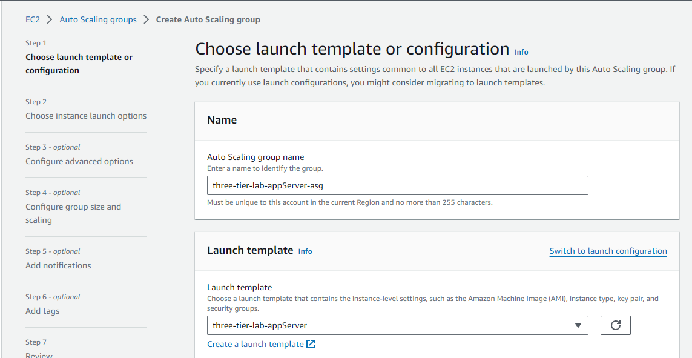Go to Step 2 Choose instance launch options
The height and width of the screenshot is (358, 692).
click(86, 116)
